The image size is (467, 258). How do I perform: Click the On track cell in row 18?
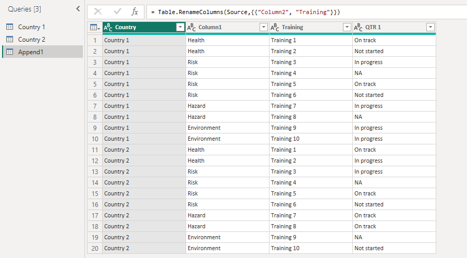(394, 226)
